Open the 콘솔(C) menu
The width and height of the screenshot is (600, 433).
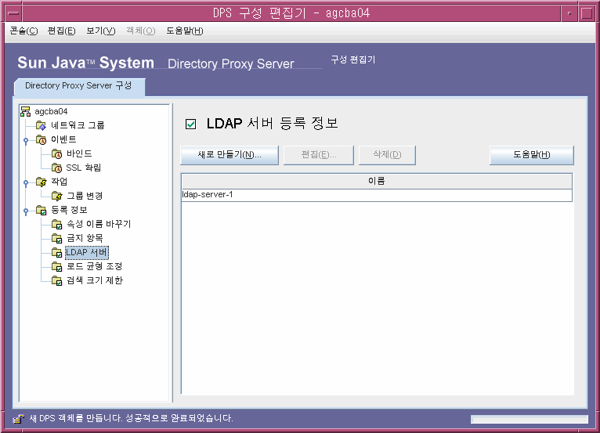coord(23,31)
